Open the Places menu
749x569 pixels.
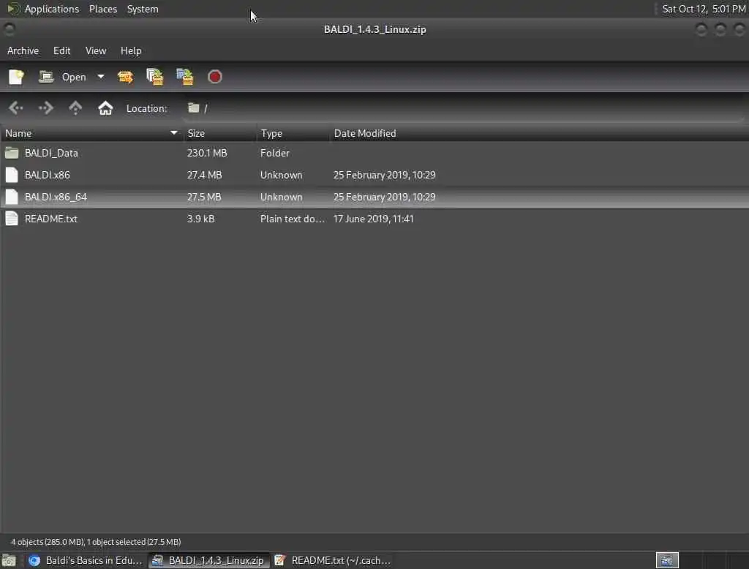pos(103,9)
